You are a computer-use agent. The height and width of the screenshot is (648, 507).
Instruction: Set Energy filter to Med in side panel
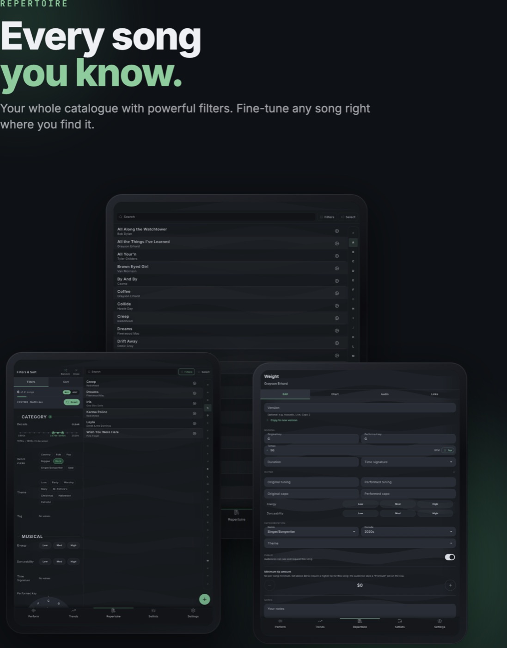59,545
